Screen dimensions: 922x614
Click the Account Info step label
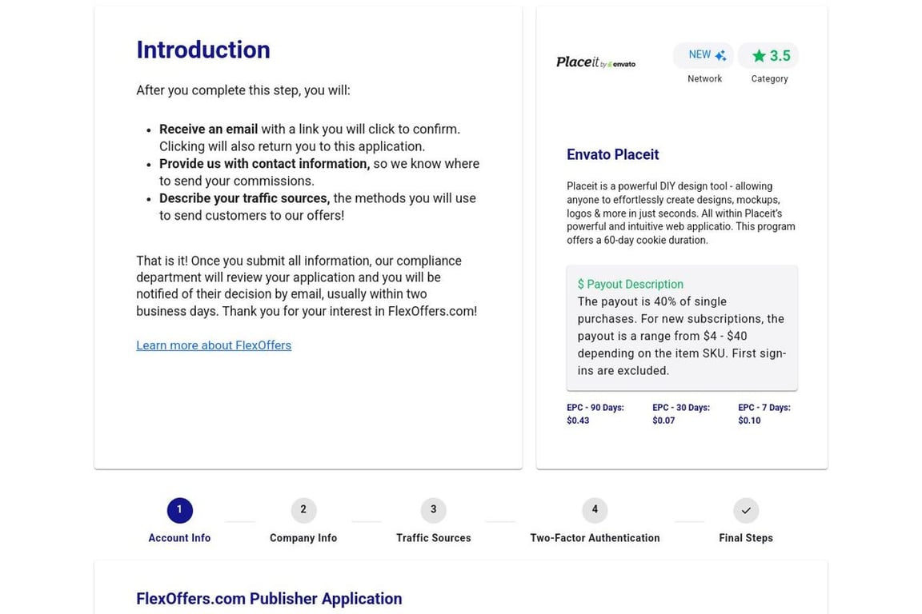coord(179,537)
